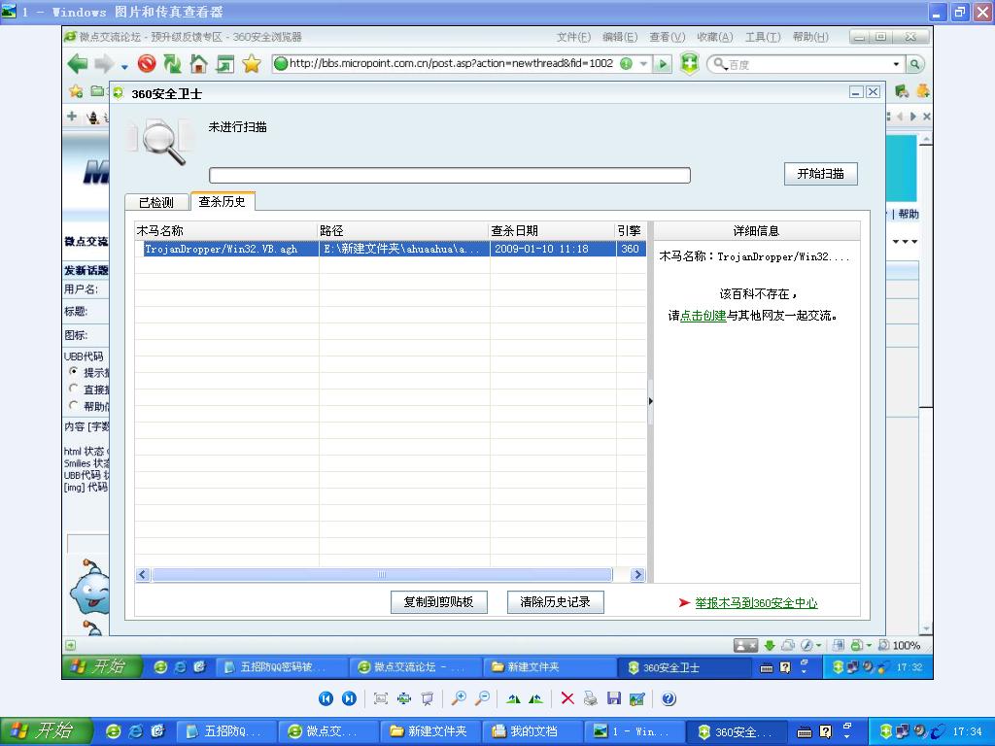This screenshot has height=746, width=995.
Task: Click the 查杀日期 column header
Action: coord(552,230)
